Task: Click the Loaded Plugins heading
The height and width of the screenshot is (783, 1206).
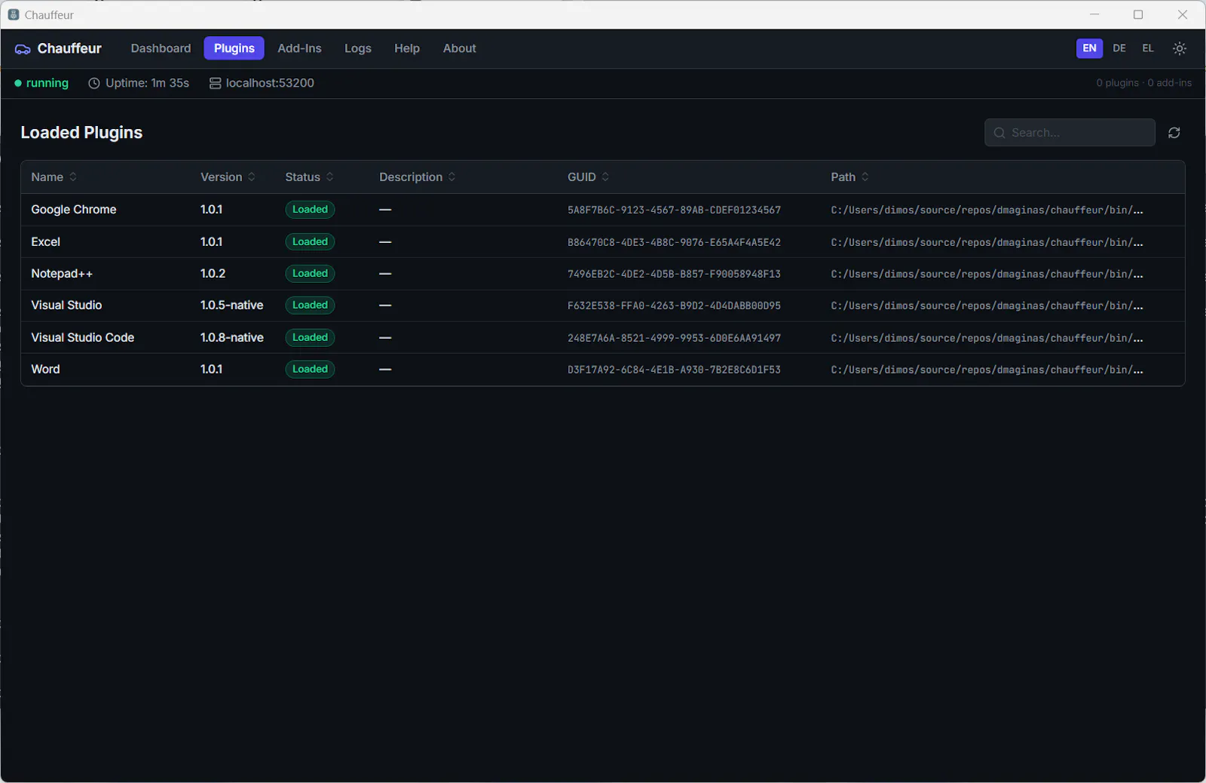Action: 81,133
